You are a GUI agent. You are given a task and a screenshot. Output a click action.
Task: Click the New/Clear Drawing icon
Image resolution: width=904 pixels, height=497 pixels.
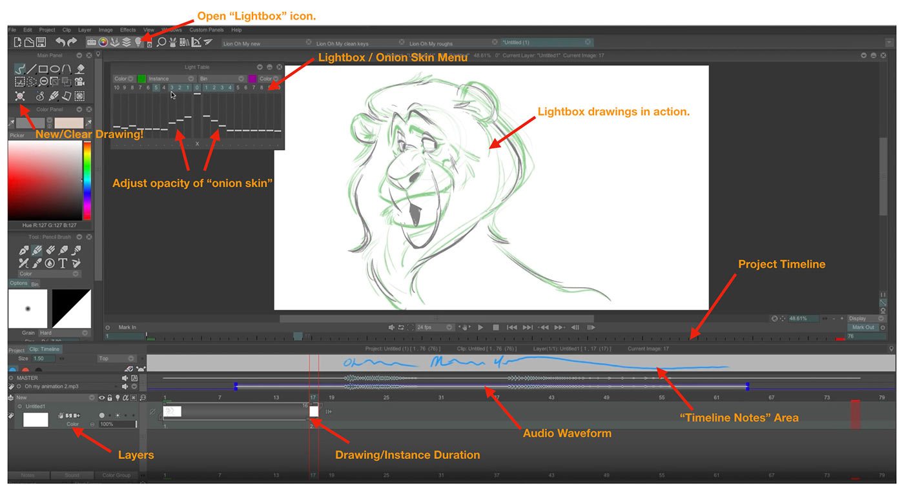(20, 96)
